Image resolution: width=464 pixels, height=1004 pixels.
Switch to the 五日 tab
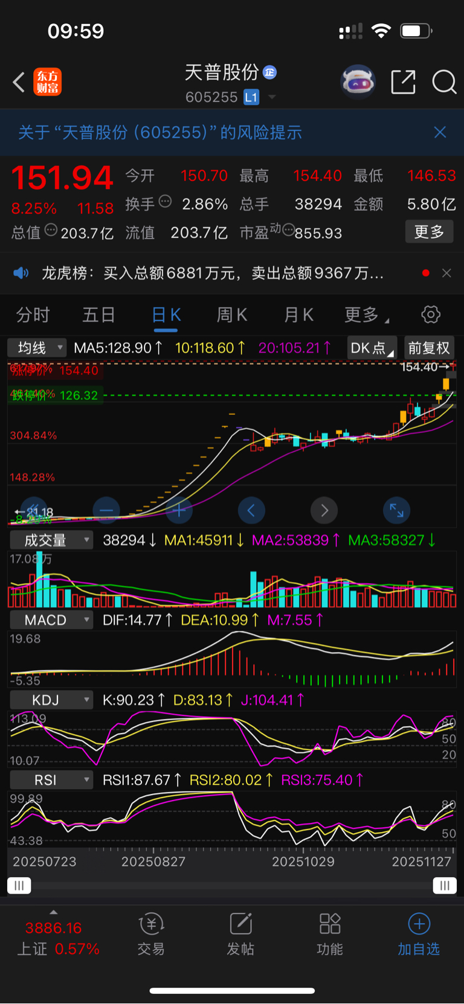[99, 315]
